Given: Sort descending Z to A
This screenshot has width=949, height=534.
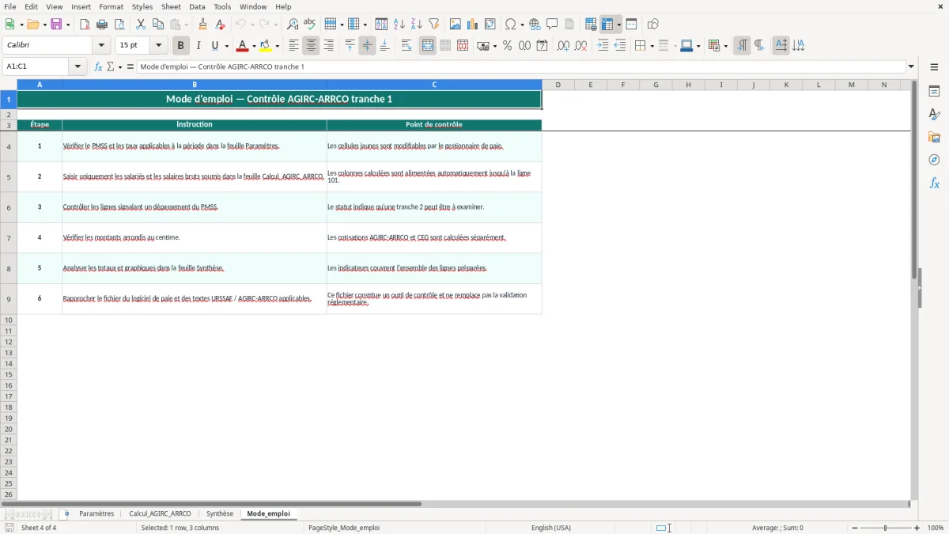Looking at the screenshot, I should pos(417,25).
